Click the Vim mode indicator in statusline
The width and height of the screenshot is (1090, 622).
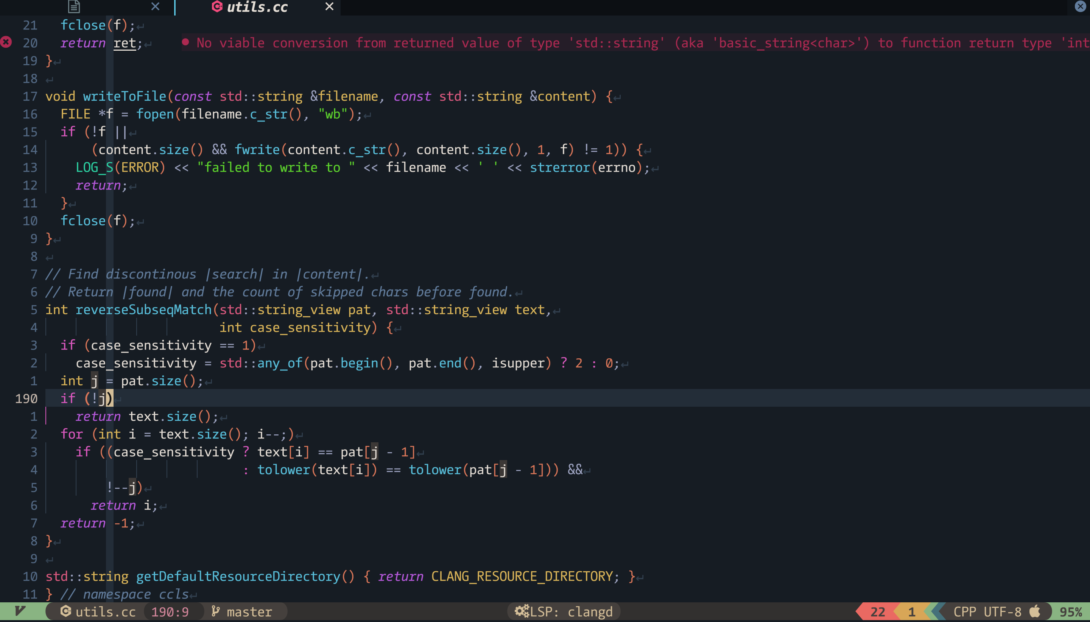tap(20, 611)
